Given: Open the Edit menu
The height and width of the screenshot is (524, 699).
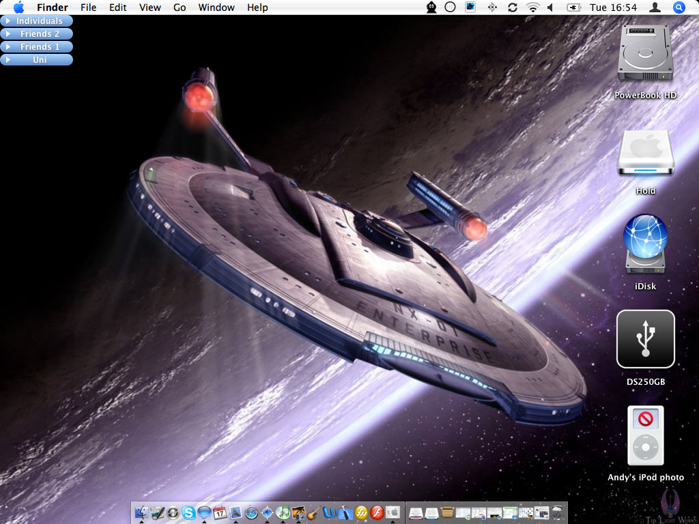Looking at the screenshot, I should pyautogui.click(x=117, y=7).
